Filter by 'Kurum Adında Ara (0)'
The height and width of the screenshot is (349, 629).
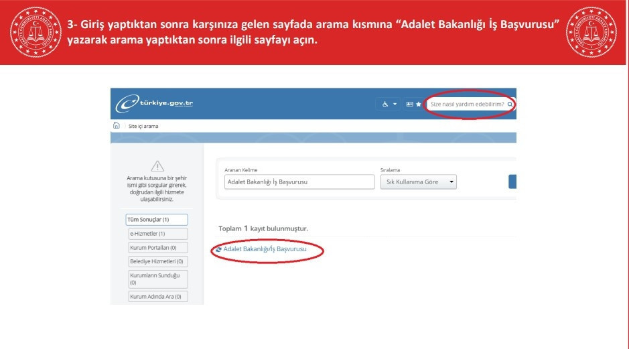click(x=158, y=297)
